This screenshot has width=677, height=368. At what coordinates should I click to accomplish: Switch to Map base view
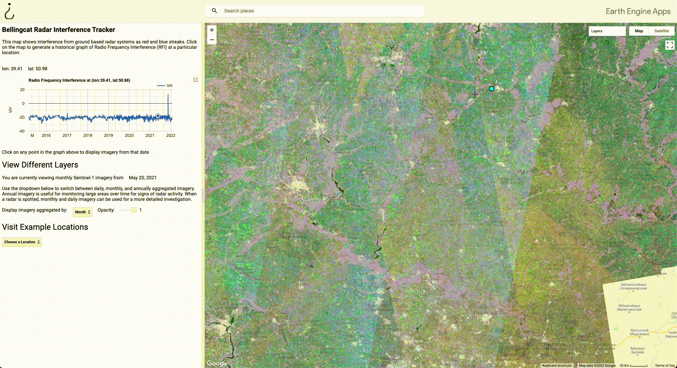click(x=639, y=31)
